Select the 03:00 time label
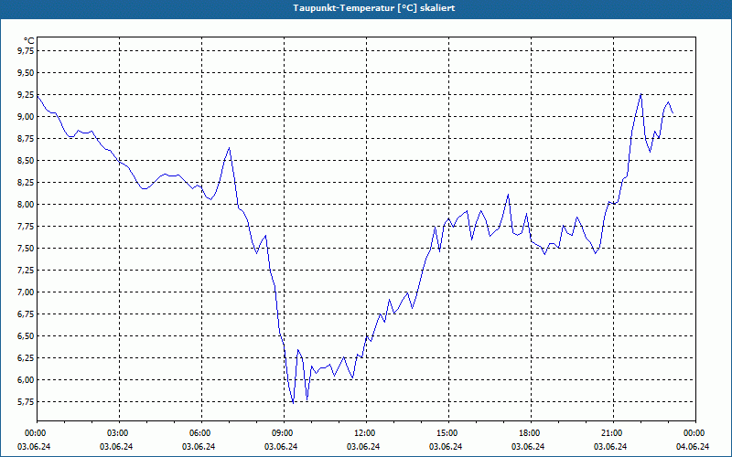 pos(116,433)
